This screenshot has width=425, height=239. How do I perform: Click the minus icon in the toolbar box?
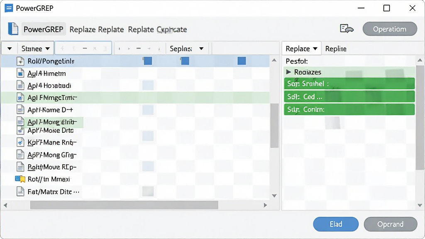click(85, 49)
